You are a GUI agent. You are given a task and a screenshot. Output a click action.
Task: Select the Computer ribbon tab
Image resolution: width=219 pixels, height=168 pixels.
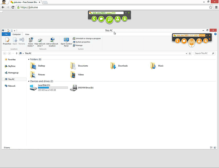click(x=17, y=34)
